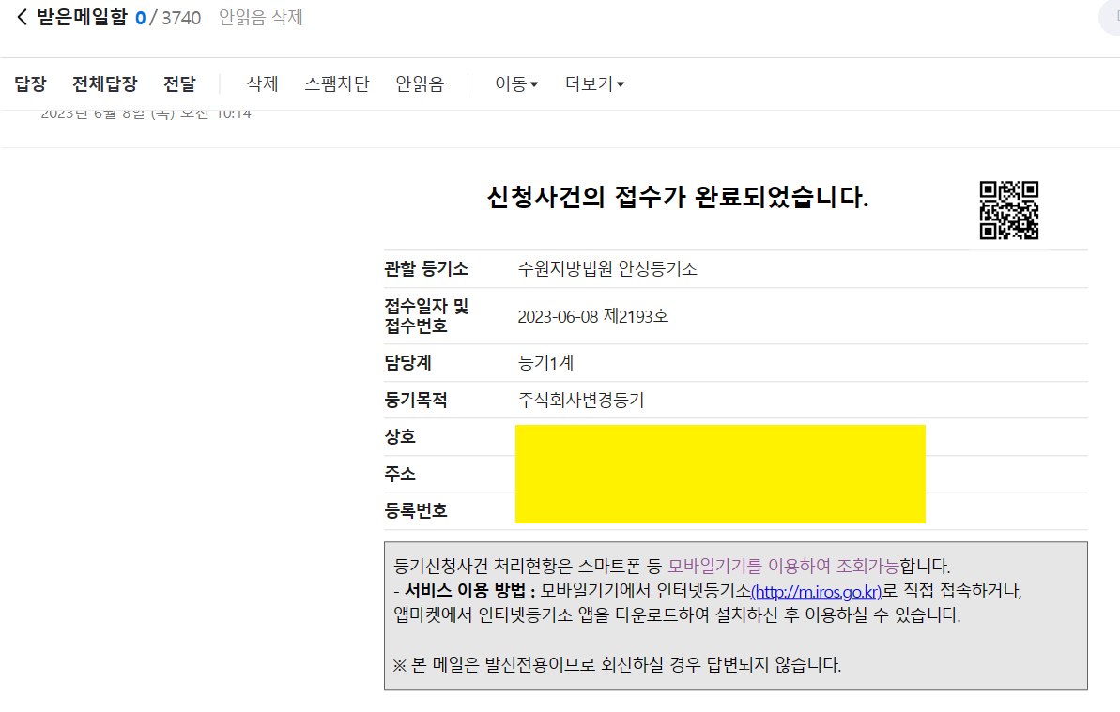Click the back arrow to return to inbox

(x=20, y=16)
